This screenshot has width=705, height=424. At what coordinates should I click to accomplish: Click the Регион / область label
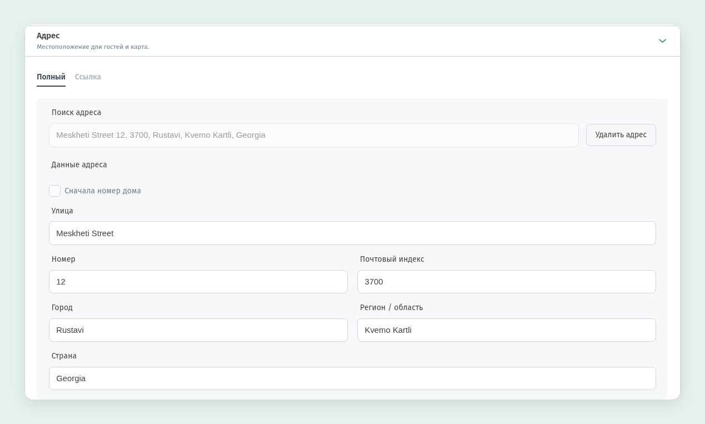pyautogui.click(x=391, y=307)
